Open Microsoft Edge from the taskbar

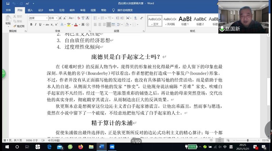(49, 147)
